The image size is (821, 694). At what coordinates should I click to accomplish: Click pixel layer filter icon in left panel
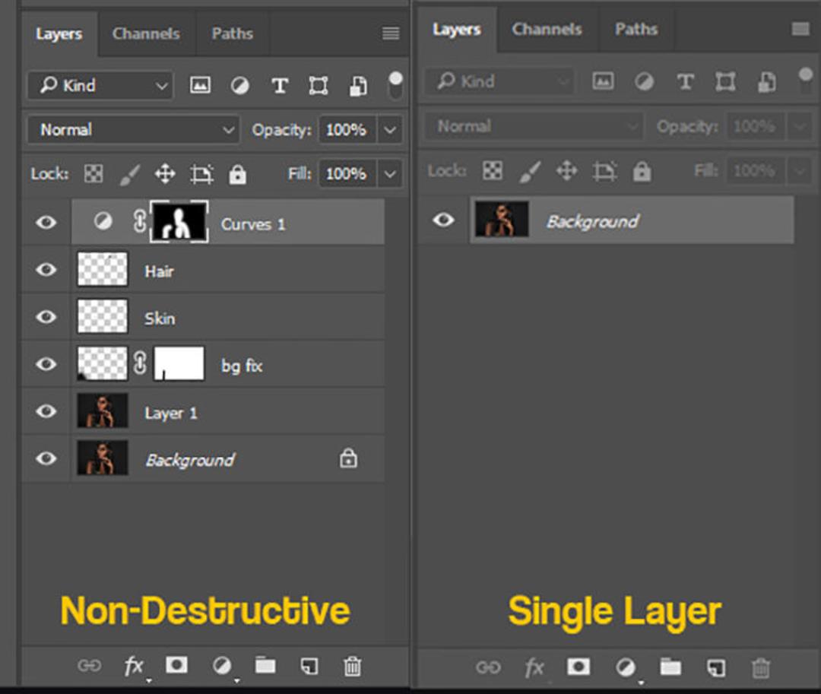tap(200, 85)
